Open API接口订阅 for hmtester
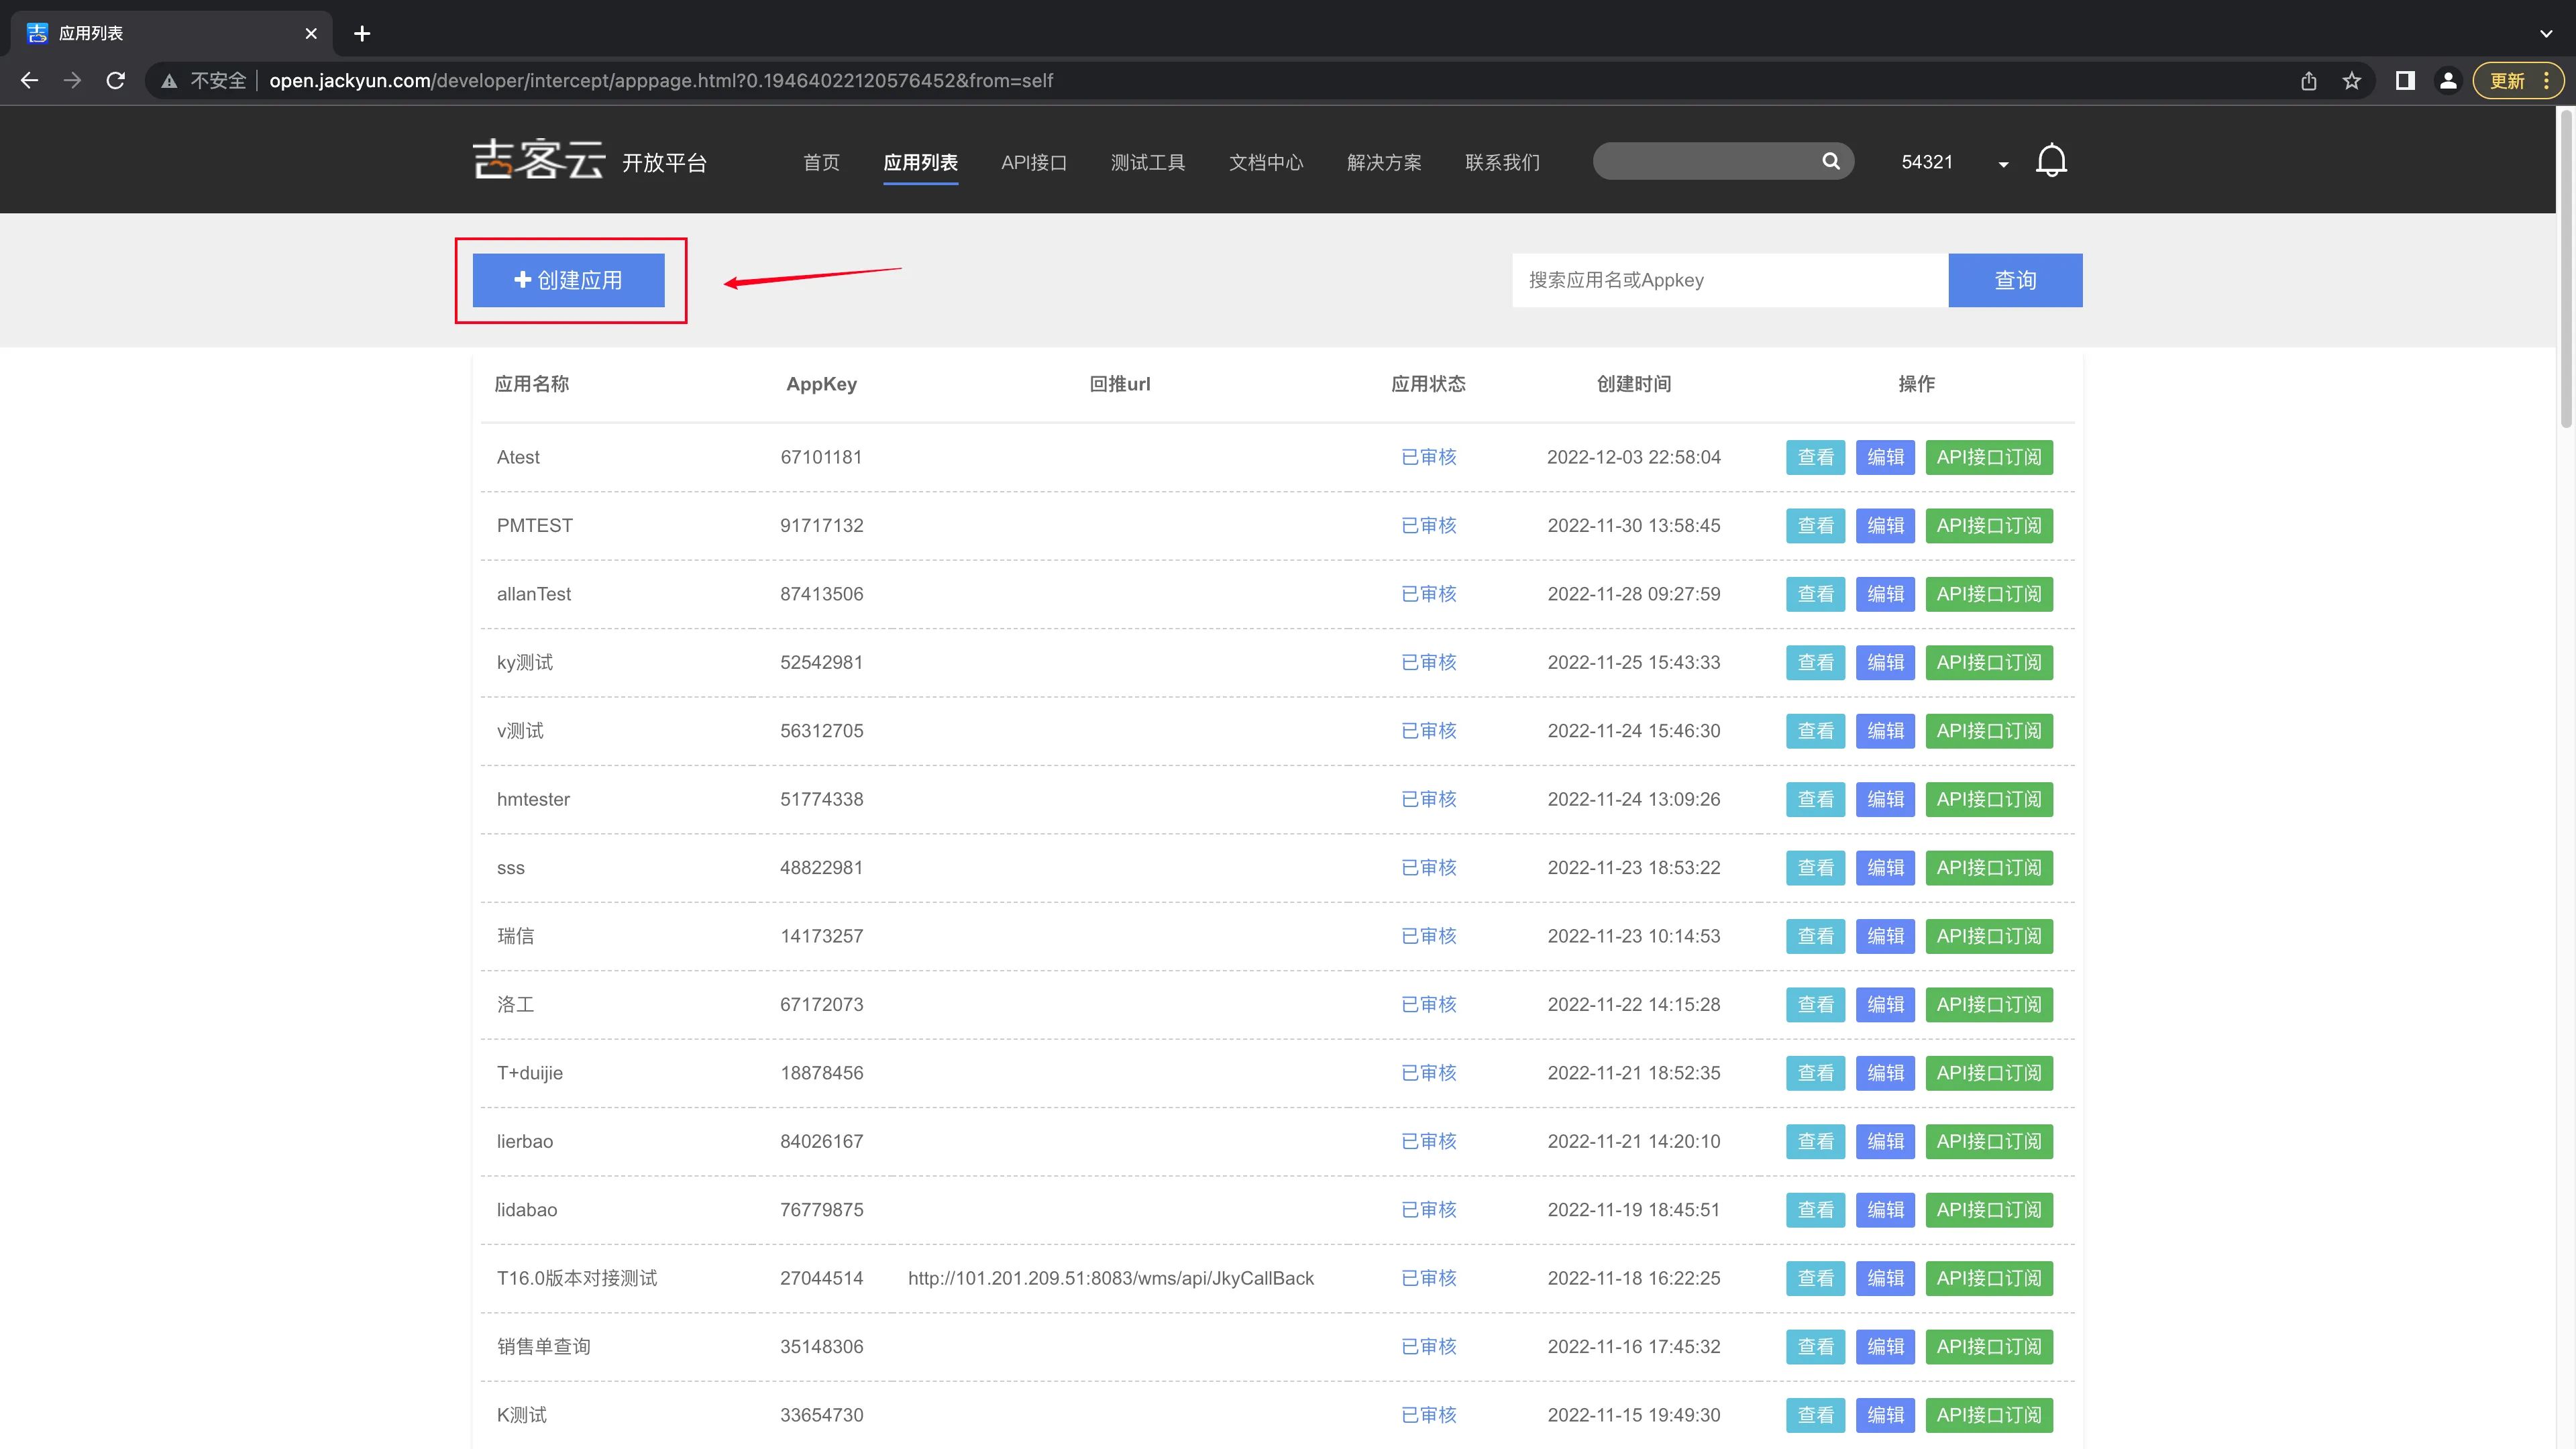The height and width of the screenshot is (1449, 2576). [x=1989, y=799]
